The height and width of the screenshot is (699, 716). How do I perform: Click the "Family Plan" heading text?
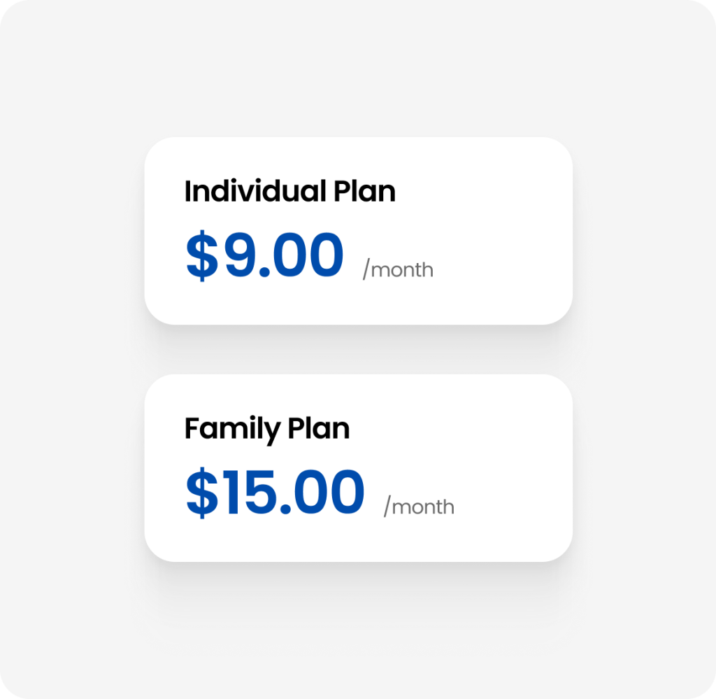click(266, 428)
